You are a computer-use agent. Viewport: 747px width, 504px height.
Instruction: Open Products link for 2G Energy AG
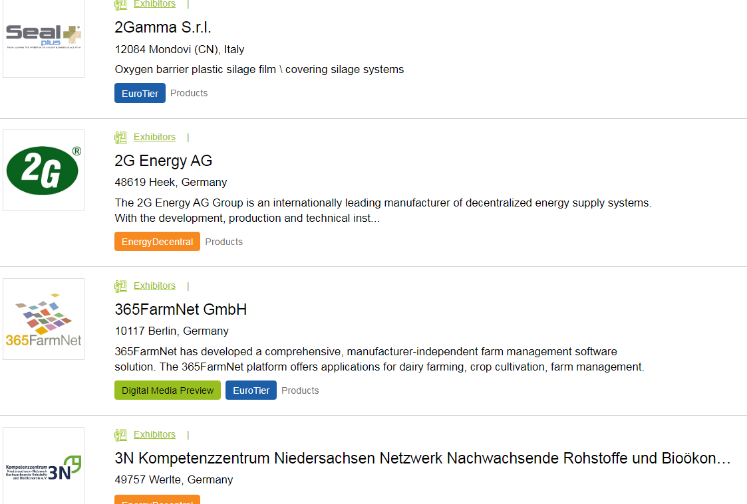pyautogui.click(x=224, y=242)
